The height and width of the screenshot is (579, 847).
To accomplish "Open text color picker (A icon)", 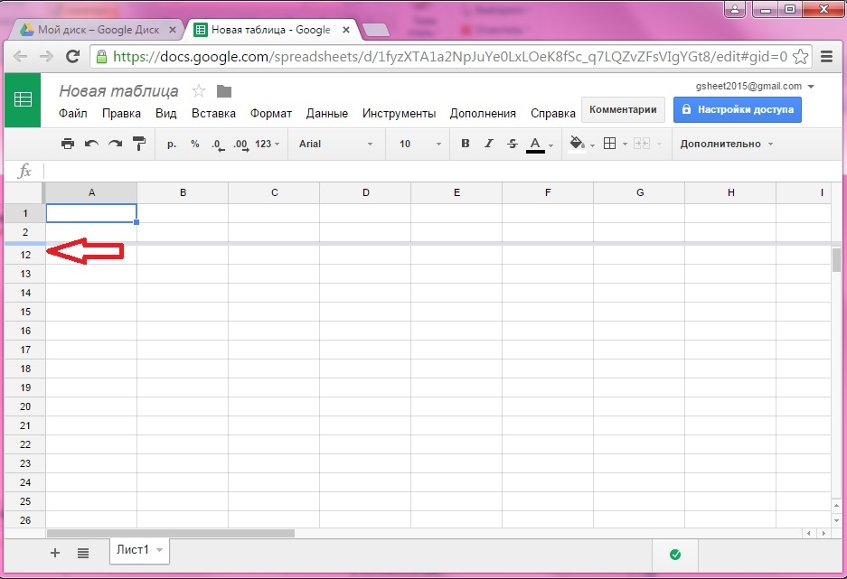I will 535,145.
